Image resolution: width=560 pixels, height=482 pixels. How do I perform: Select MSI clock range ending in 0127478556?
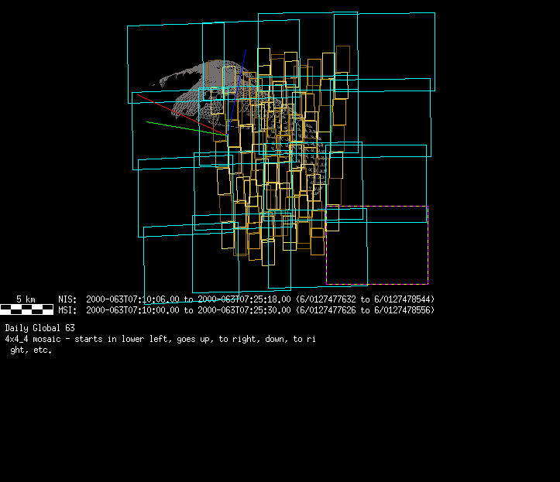[x=366, y=310]
